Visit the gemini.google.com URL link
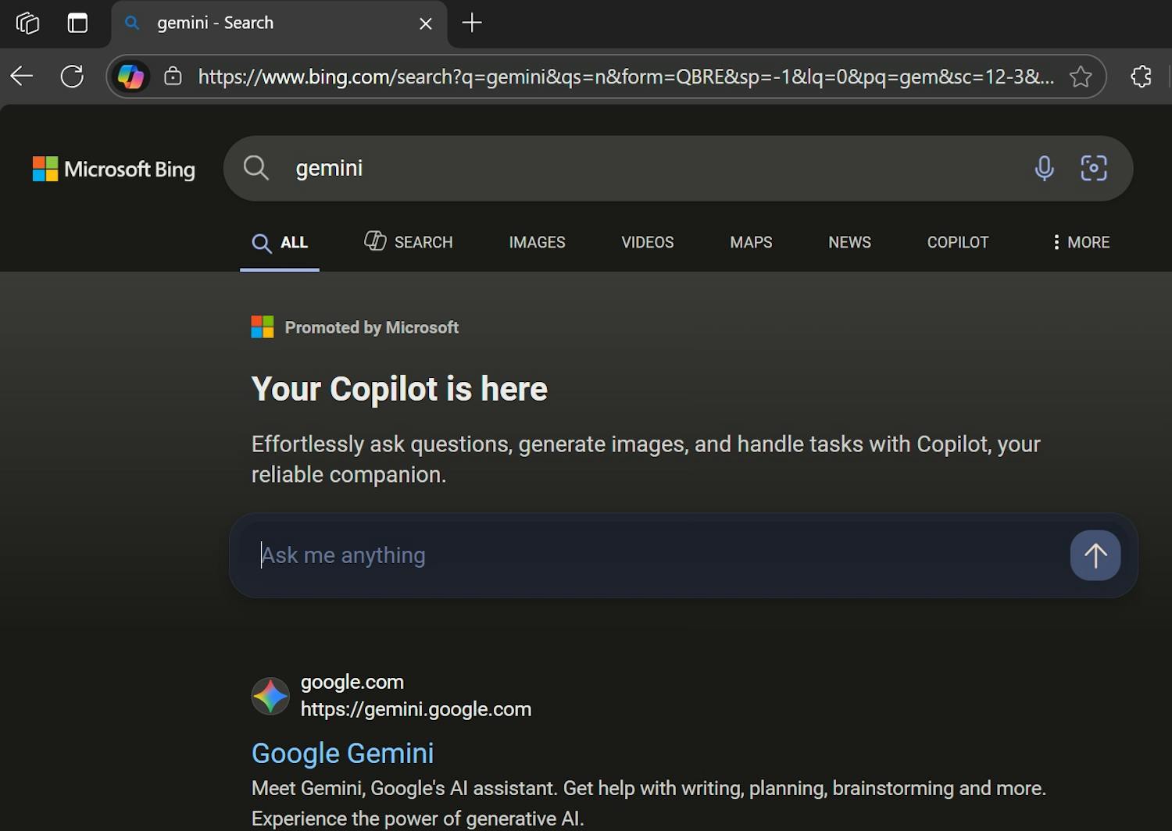The width and height of the screenshot is (1172, 831). click(x=416, y=709)
